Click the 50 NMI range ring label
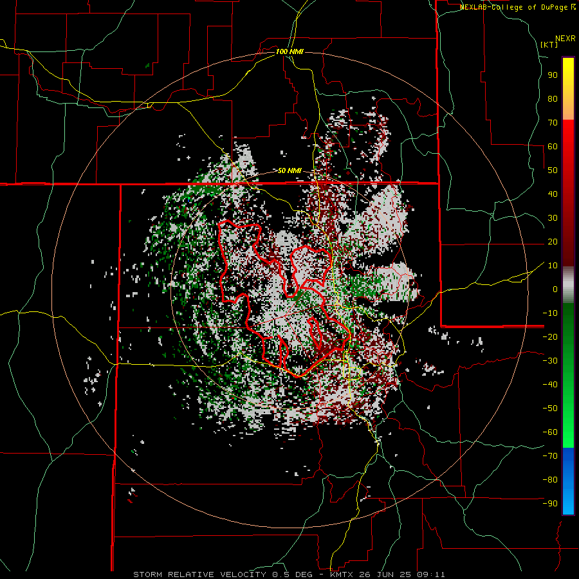The image size is (579, 579). (289, 170)
